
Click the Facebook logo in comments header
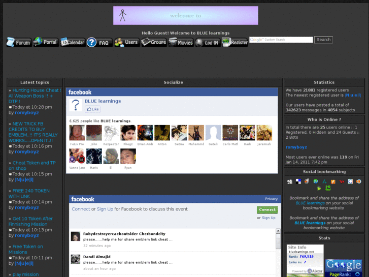(x=83, y=199)
